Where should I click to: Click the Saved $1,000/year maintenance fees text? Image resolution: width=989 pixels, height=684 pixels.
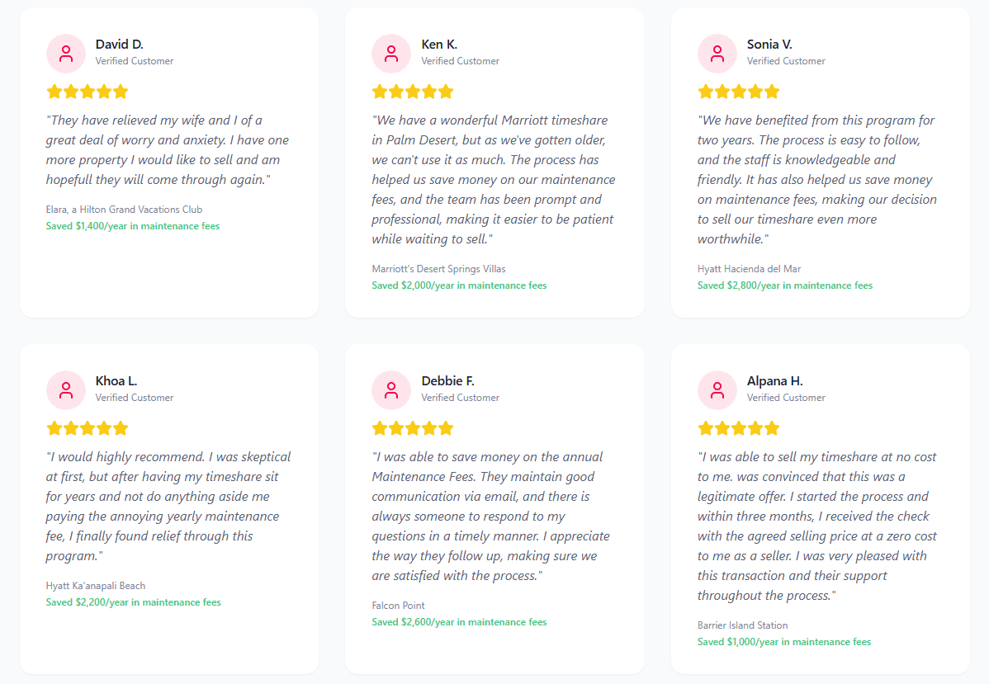pos(783,642)
